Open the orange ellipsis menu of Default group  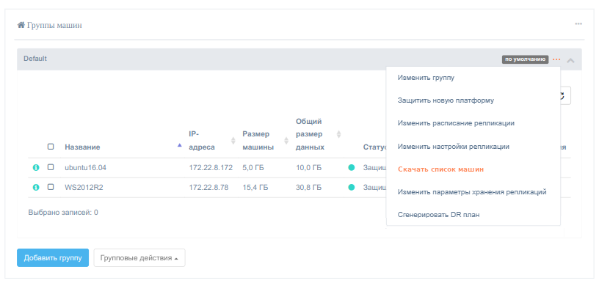[x=556, y=59]
